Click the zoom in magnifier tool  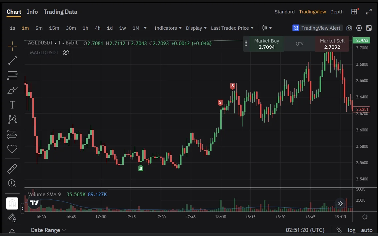click(x=12, y=183)
